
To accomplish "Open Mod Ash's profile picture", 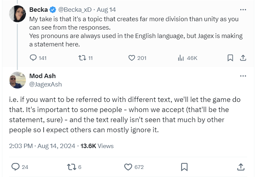I will tap(17, 80).
